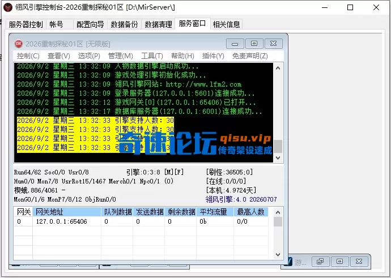Click the red DX icon of 2026重制探秘01区 window
This screenshot has height=278, width=391.
(x=19, y=44)
